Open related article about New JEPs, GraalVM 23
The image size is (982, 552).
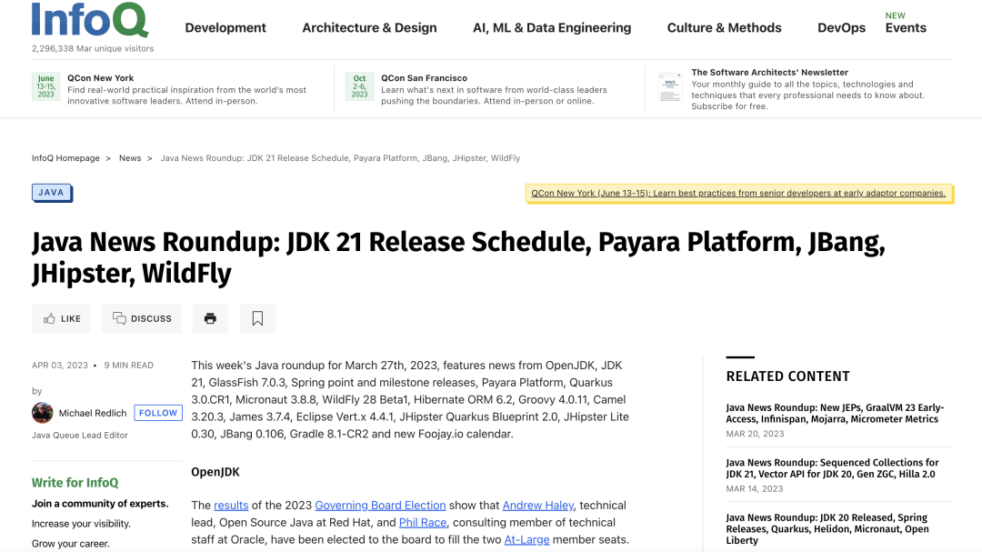pyautogui.click(x=835, y=413)
